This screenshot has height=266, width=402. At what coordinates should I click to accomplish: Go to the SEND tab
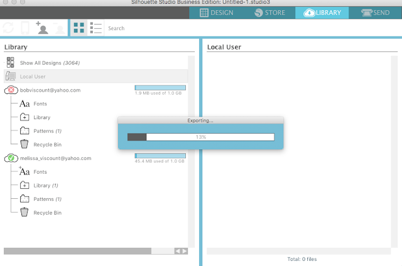coord(375,13)
